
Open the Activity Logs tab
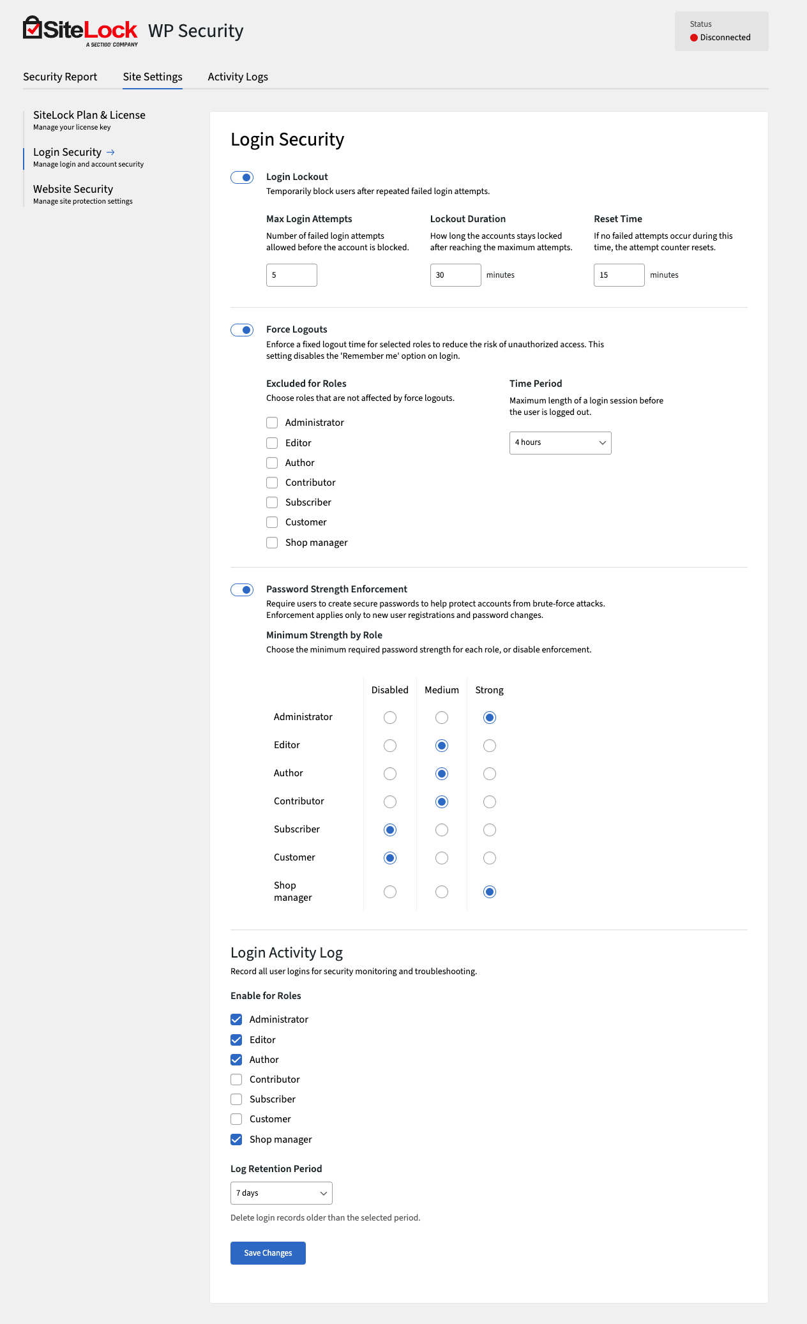pos(238,77)
